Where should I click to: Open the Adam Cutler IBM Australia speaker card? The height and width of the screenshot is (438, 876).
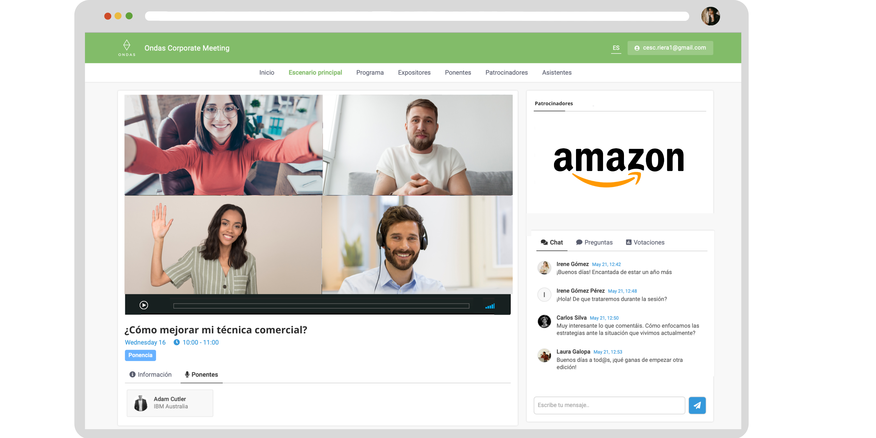[x=170, y=403]
